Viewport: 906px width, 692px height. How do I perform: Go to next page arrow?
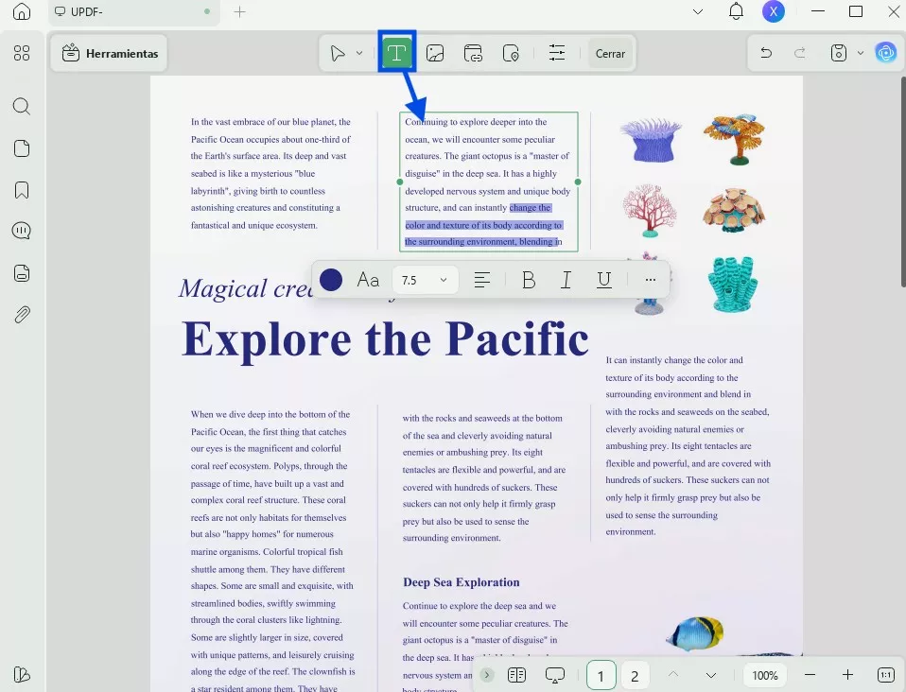711,675
